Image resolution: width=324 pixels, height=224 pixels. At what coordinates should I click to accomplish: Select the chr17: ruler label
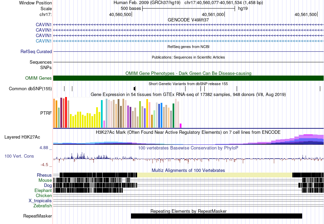45,14
